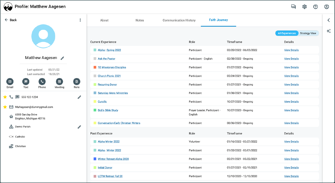Viewport: 335px width, 183px height.
Task: Schedule a Meeting icon
Action: coord(59,81)
